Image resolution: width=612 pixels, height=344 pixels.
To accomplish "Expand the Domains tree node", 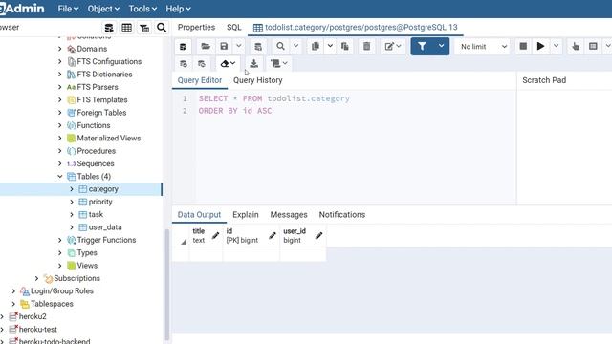I will (x=59, y=49).
